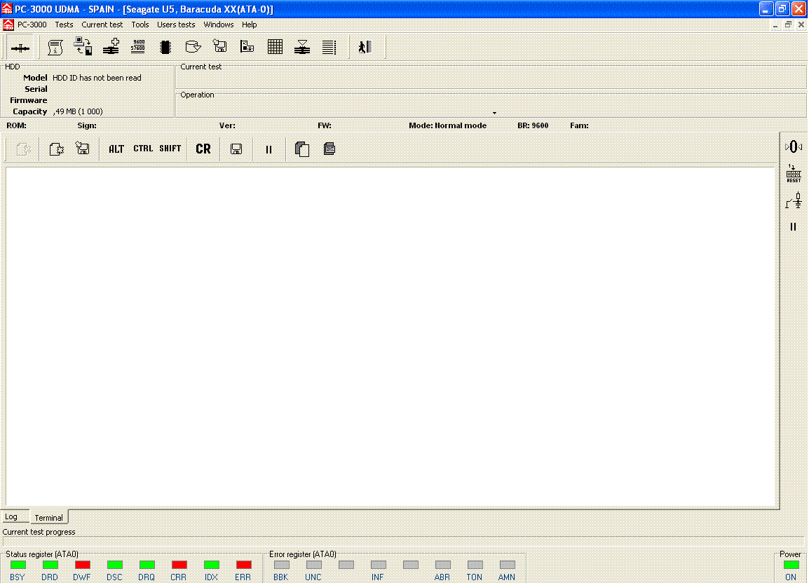Image resolution: width=809 pixels, height=583 pixels.
Task: Open the Users tests menu
Action: (176, 25)
